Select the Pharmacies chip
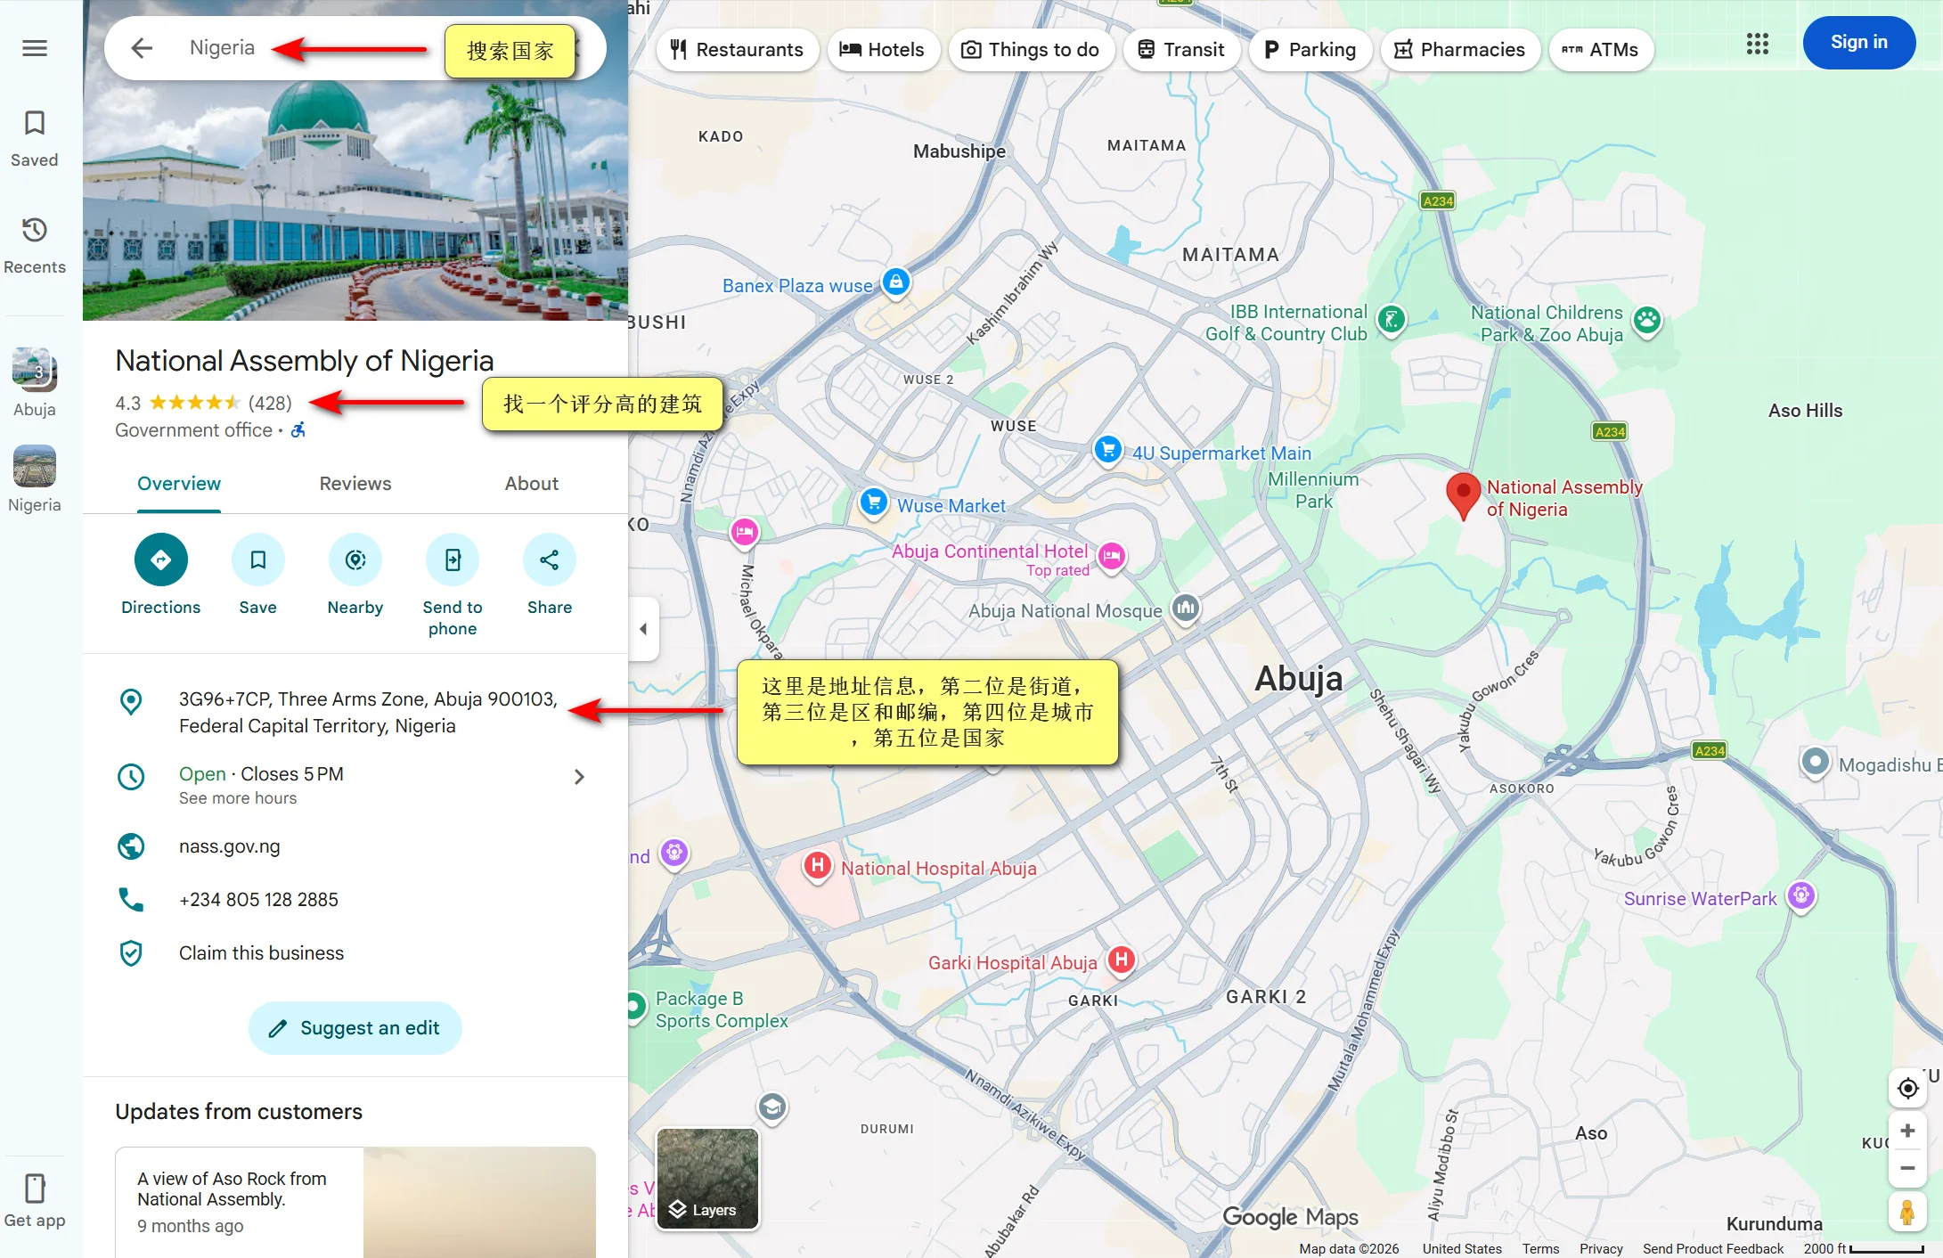Screen dimensions: 1943x1258 pos(1460,50)
